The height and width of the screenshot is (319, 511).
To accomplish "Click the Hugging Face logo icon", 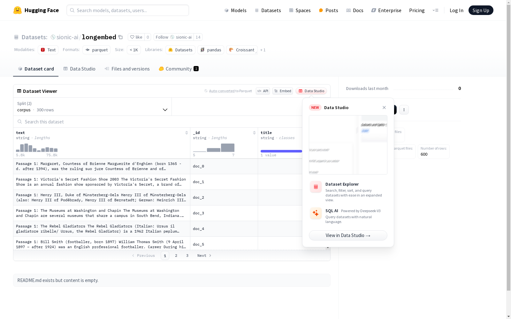I will (x=18, y=10).
